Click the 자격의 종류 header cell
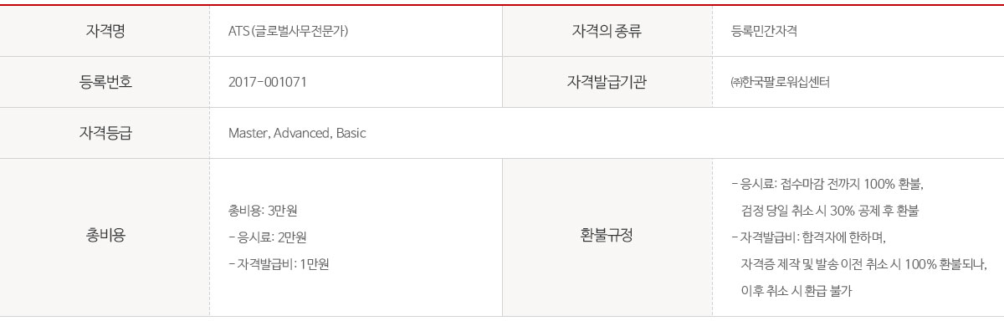This screenshot has height=321, width=1004. coord(607,31)
